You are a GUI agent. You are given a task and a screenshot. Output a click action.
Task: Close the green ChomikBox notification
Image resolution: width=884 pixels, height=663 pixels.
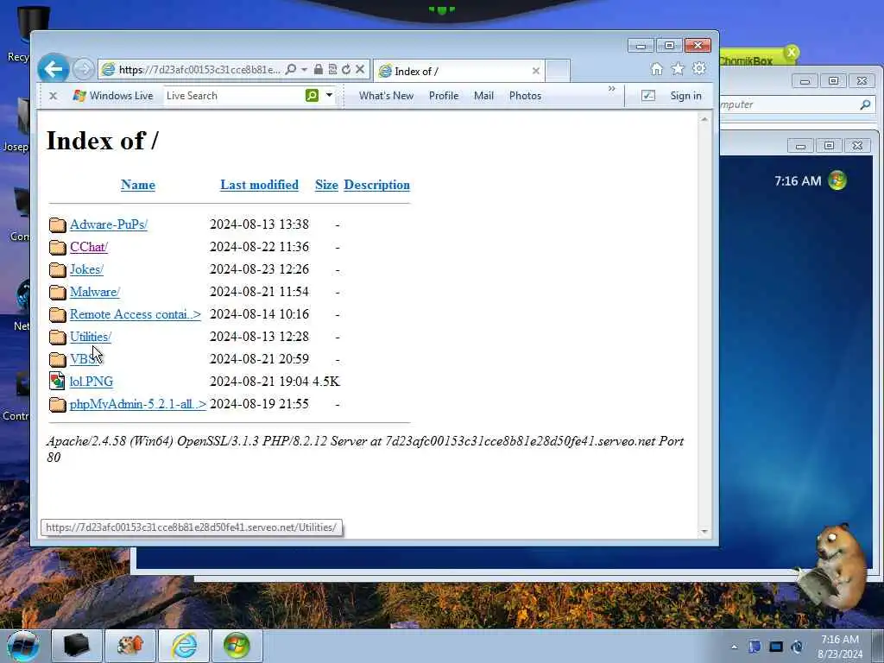pos(792,53)
